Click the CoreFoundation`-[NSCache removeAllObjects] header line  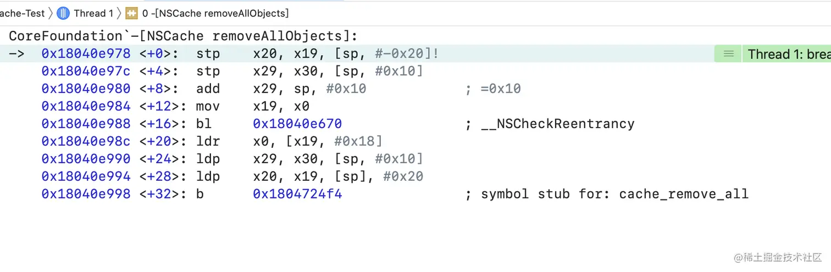[184, 36]
